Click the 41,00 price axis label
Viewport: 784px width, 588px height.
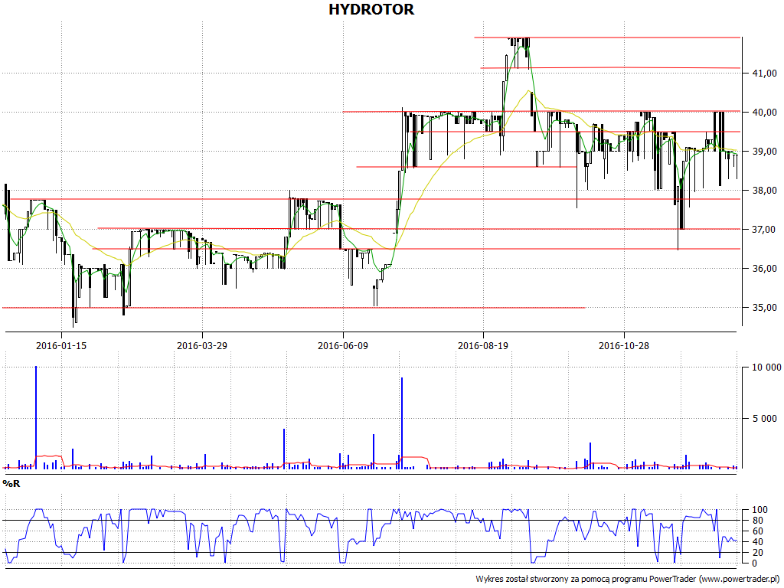click(765, 73)
